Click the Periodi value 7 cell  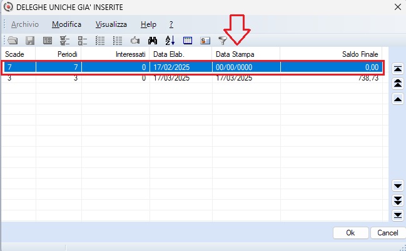pyautogui.click(x=59, y=67)
